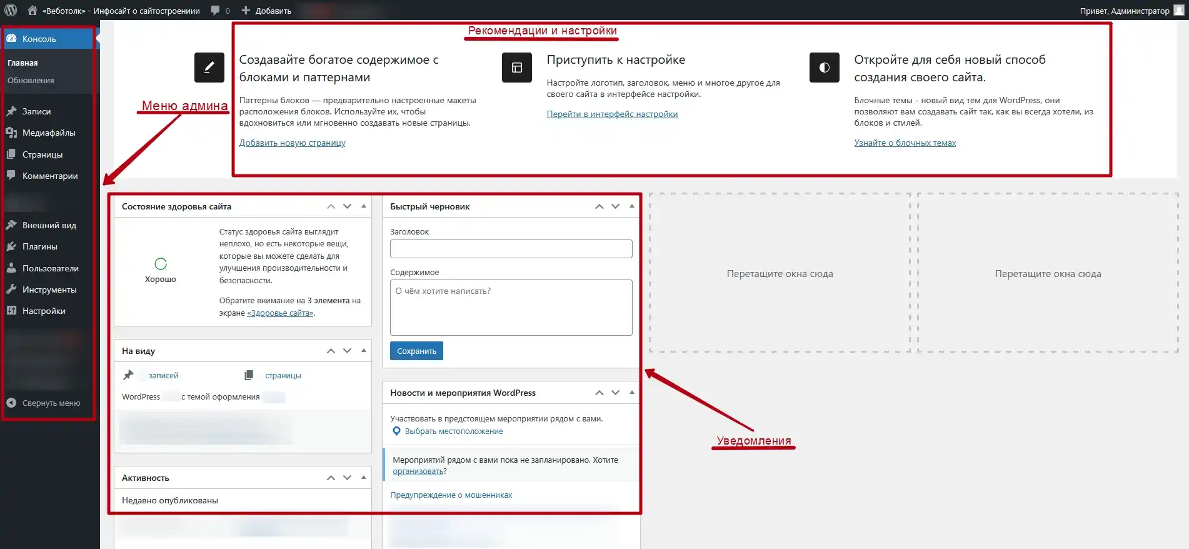Follow Перейти в интерфейс настройки link
Image resolution: width=1189 pixels, height=549 pixels.
point(612,114)
